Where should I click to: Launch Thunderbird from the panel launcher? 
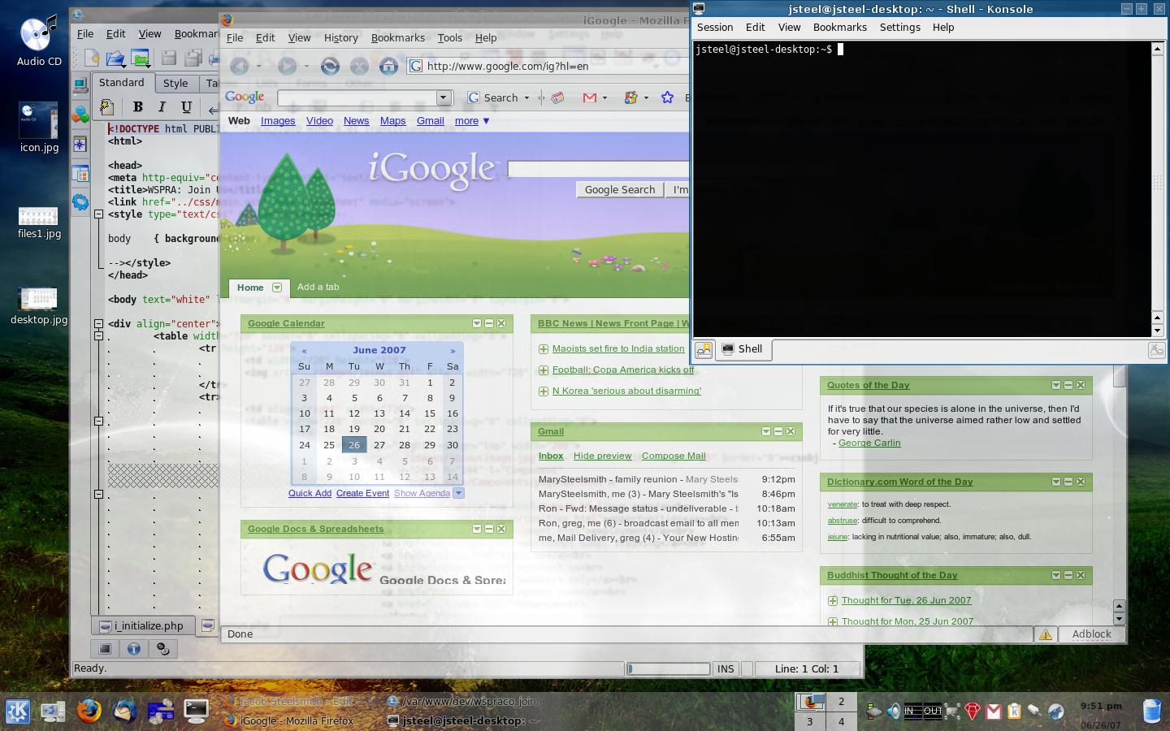(124, 711)
